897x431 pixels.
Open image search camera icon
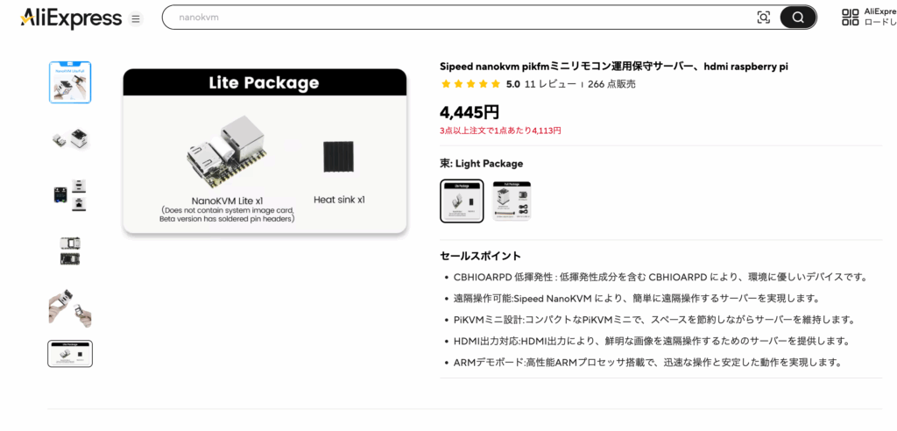(x=763, y=18)
